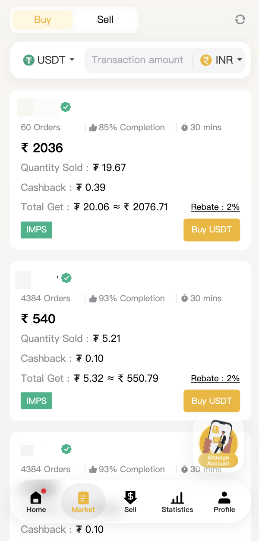This screenshot has height=541, width=259.
Task: Open the Sell dollar-arrow icon
Action: 130,497
